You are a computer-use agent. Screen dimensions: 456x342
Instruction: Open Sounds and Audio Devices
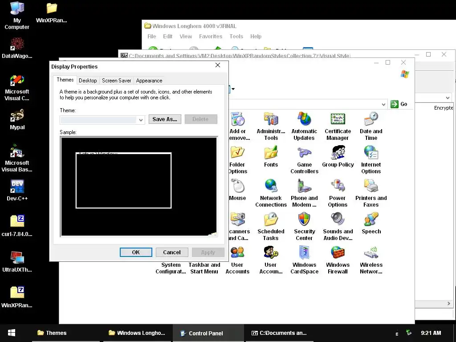pos(338,226)
